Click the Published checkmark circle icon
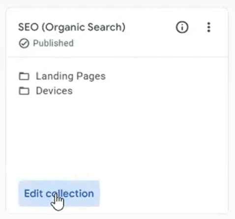Image resolution: width=235 pixels, height=219 pixels. click(x=24, y=43)
